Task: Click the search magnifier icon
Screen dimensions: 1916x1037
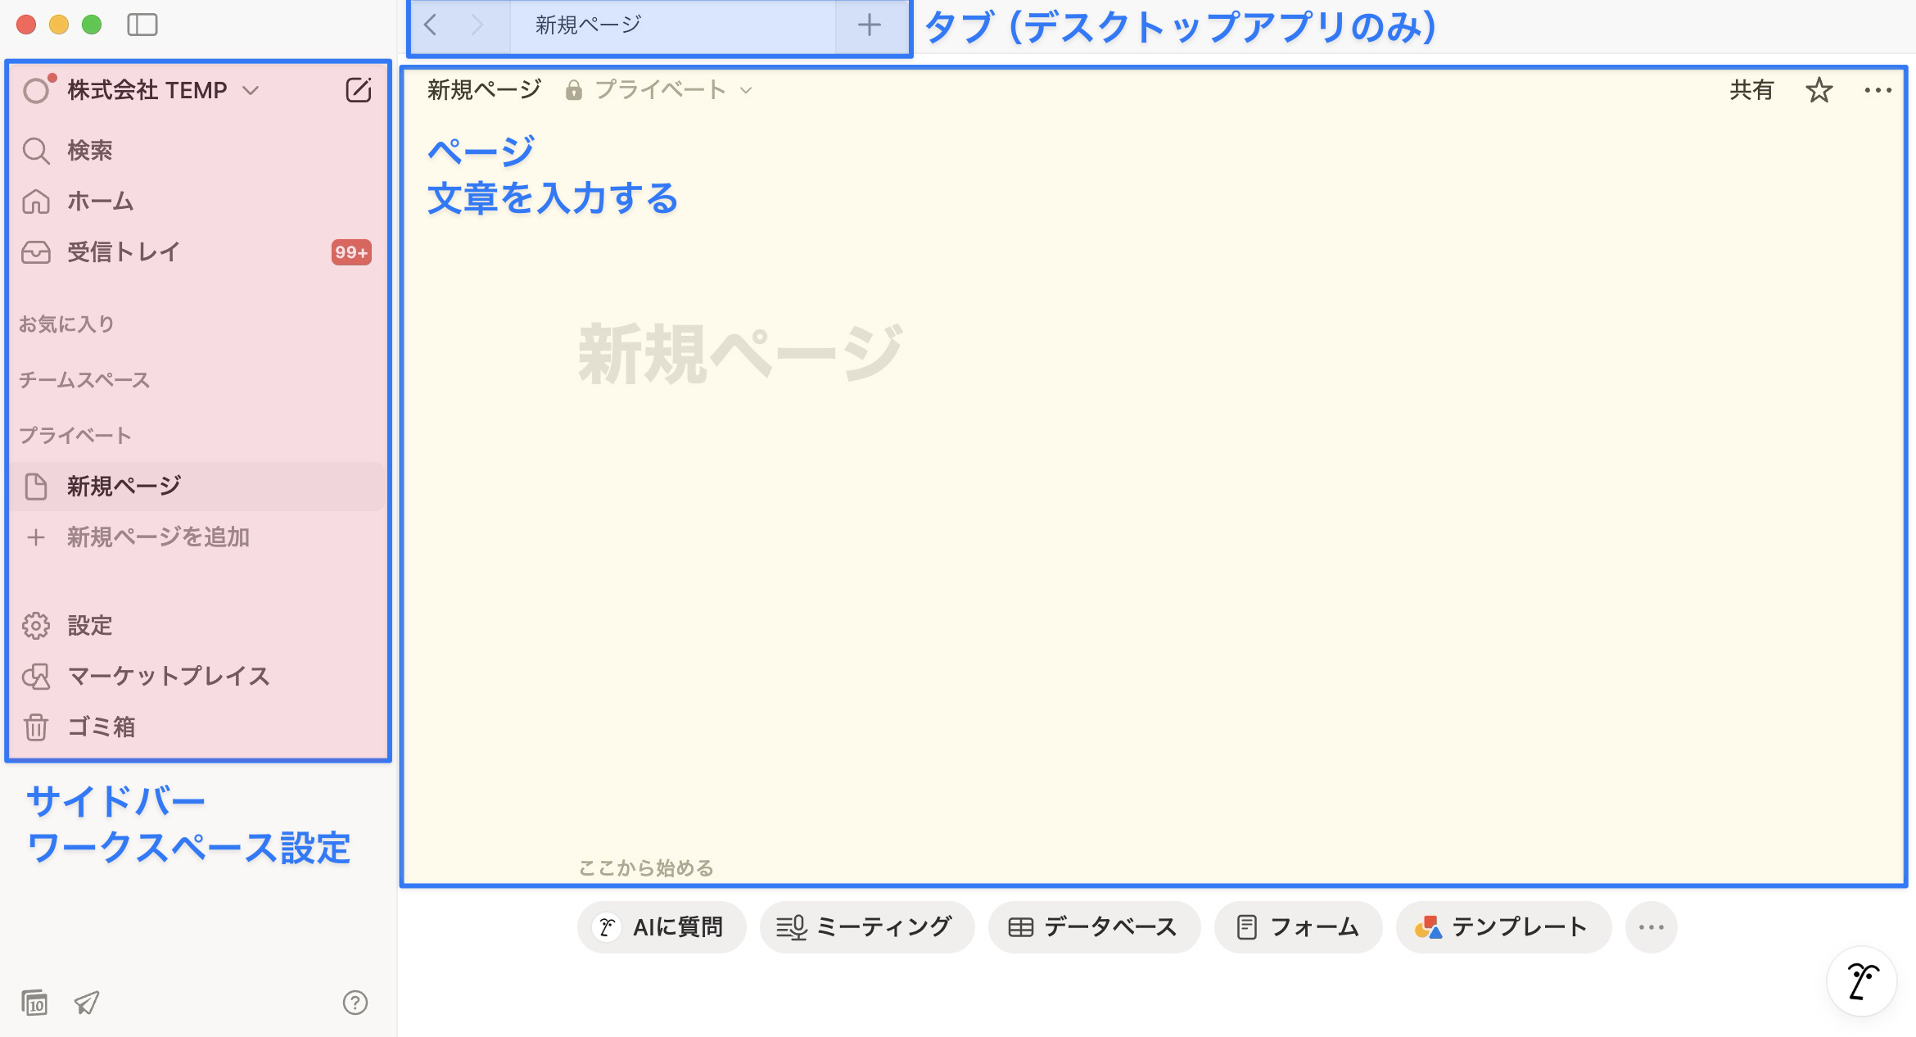Action: pos(36,151)
